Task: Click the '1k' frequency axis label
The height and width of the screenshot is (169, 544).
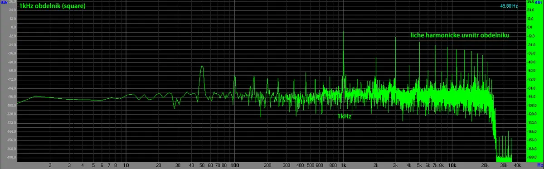Action: (x=343, y=165)
